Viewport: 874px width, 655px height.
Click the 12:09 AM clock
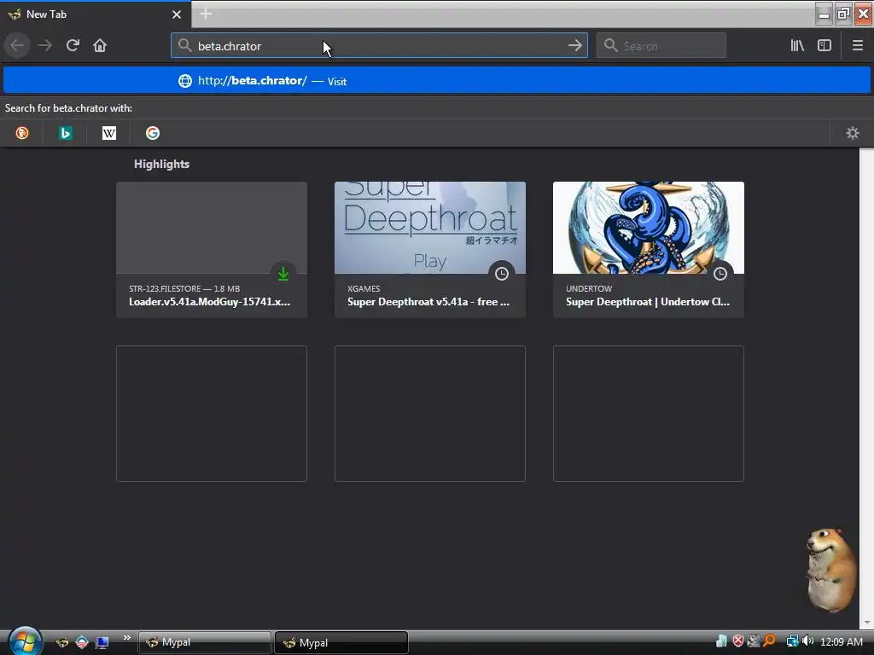(842, 641)
